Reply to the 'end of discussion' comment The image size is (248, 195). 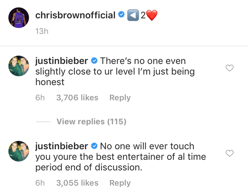120,183
